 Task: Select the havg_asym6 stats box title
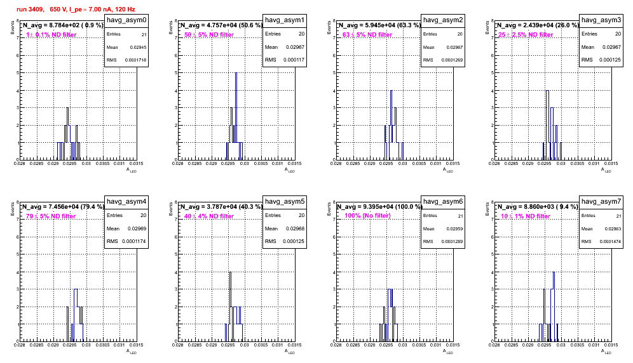(443, 202)
